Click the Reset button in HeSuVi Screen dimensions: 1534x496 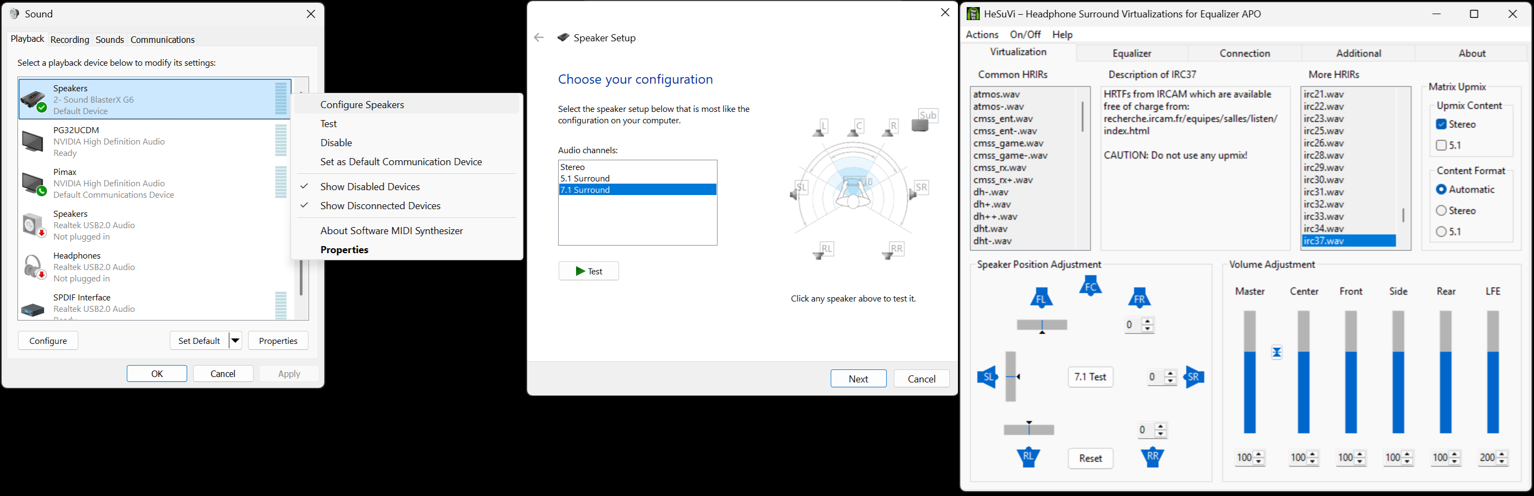pos(1090,459)
